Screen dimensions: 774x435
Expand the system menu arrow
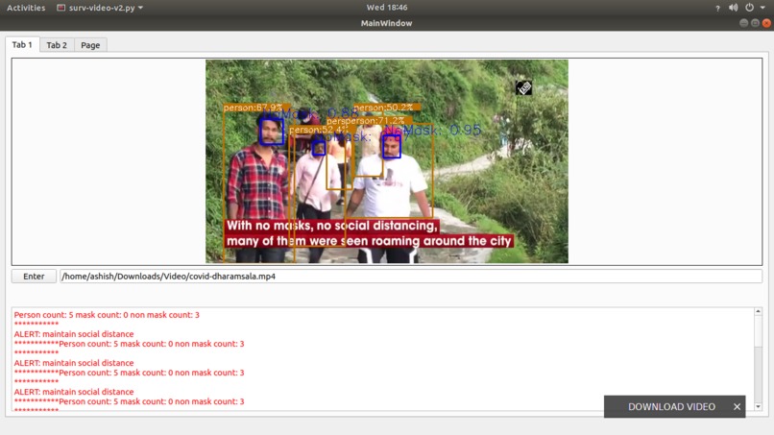tap(762, 8)
